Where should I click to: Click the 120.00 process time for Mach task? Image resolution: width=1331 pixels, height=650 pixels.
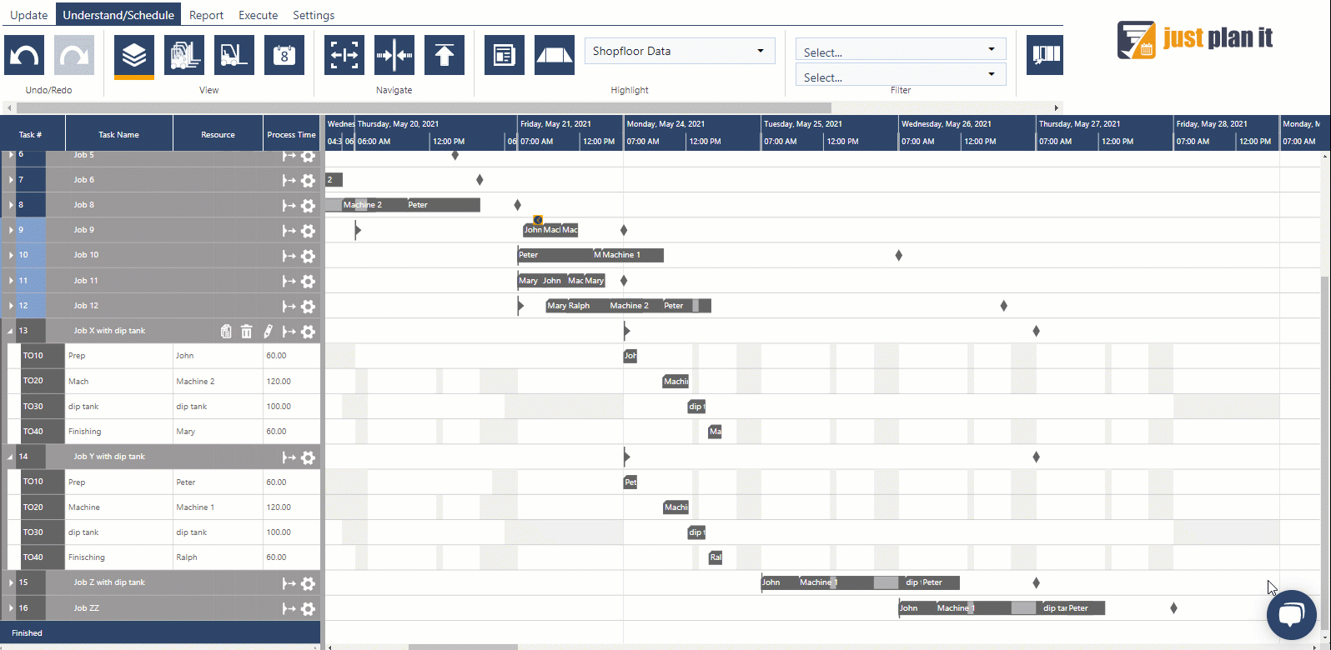pyautogui.click(x=291, y=382)
